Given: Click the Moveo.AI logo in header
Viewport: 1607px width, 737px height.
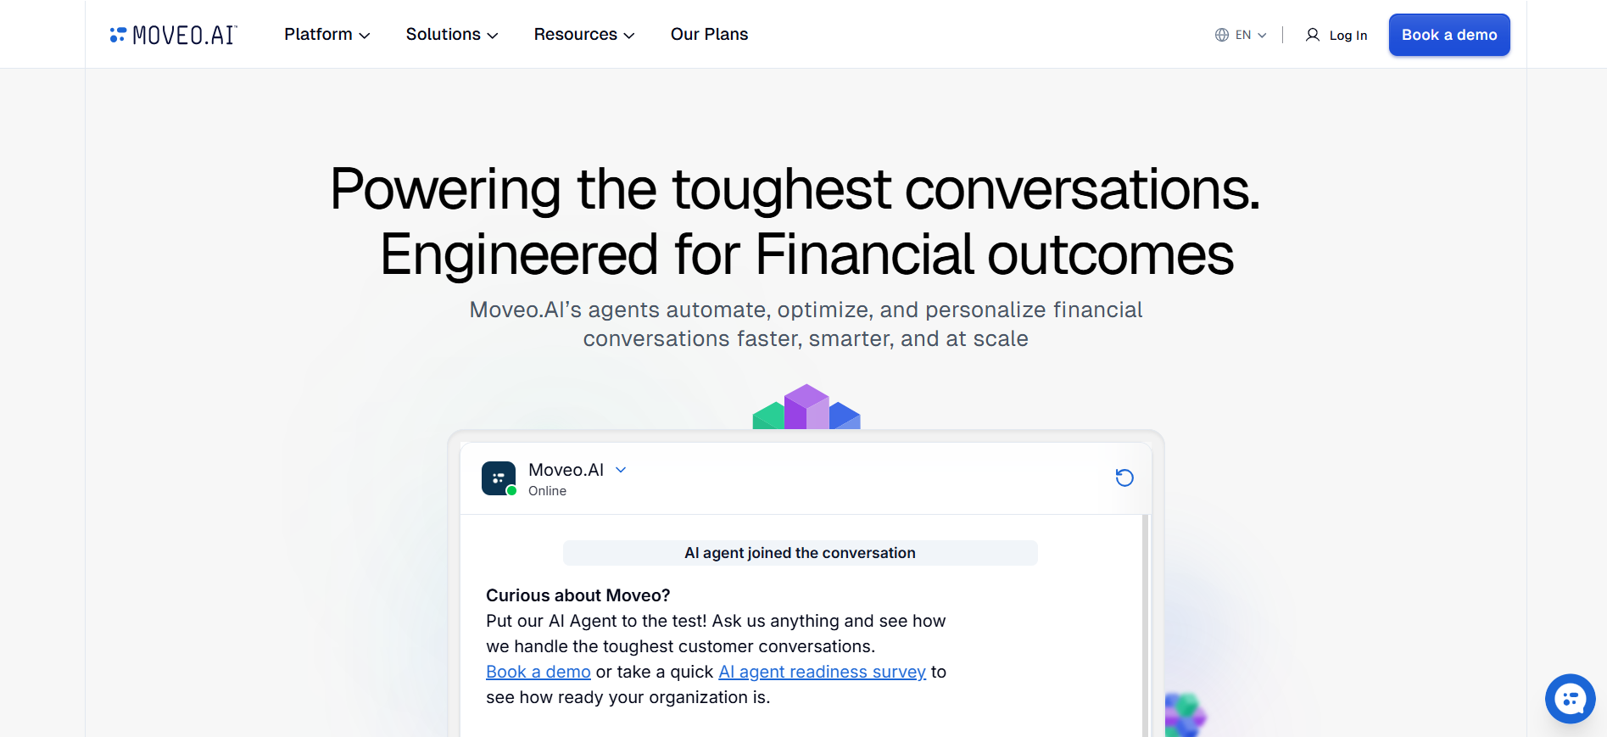Looking at the screenshot, I should tap(174, 35).
